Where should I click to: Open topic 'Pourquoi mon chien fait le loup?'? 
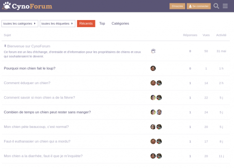click(29, 68)
